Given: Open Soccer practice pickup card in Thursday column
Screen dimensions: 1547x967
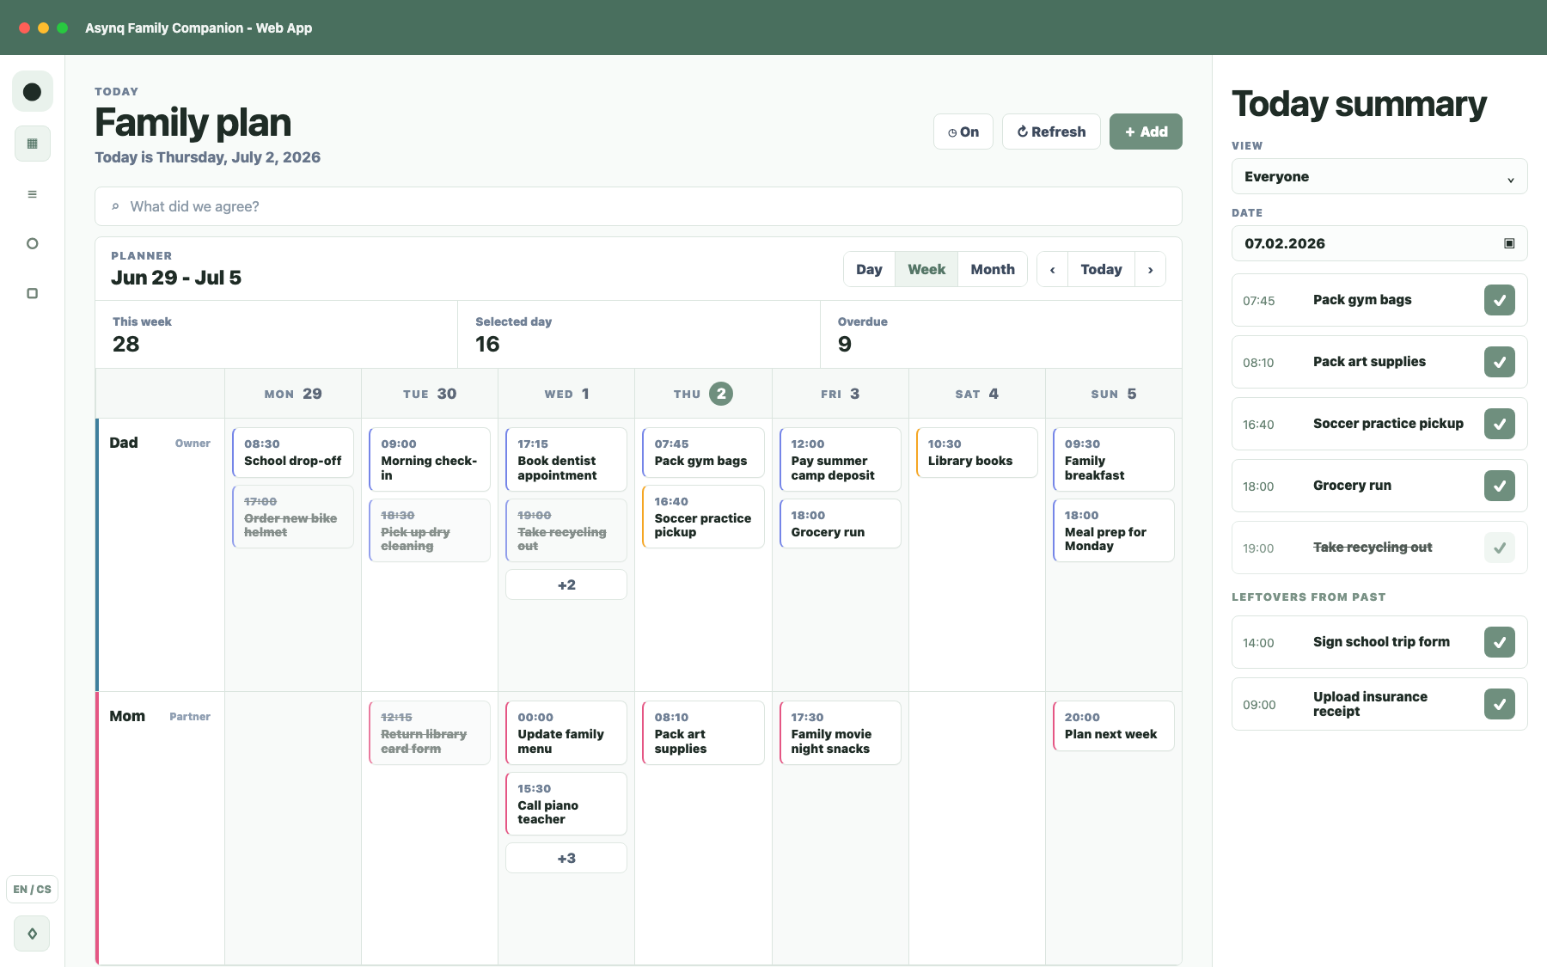Looking at the screenshot, I should 703,517.
